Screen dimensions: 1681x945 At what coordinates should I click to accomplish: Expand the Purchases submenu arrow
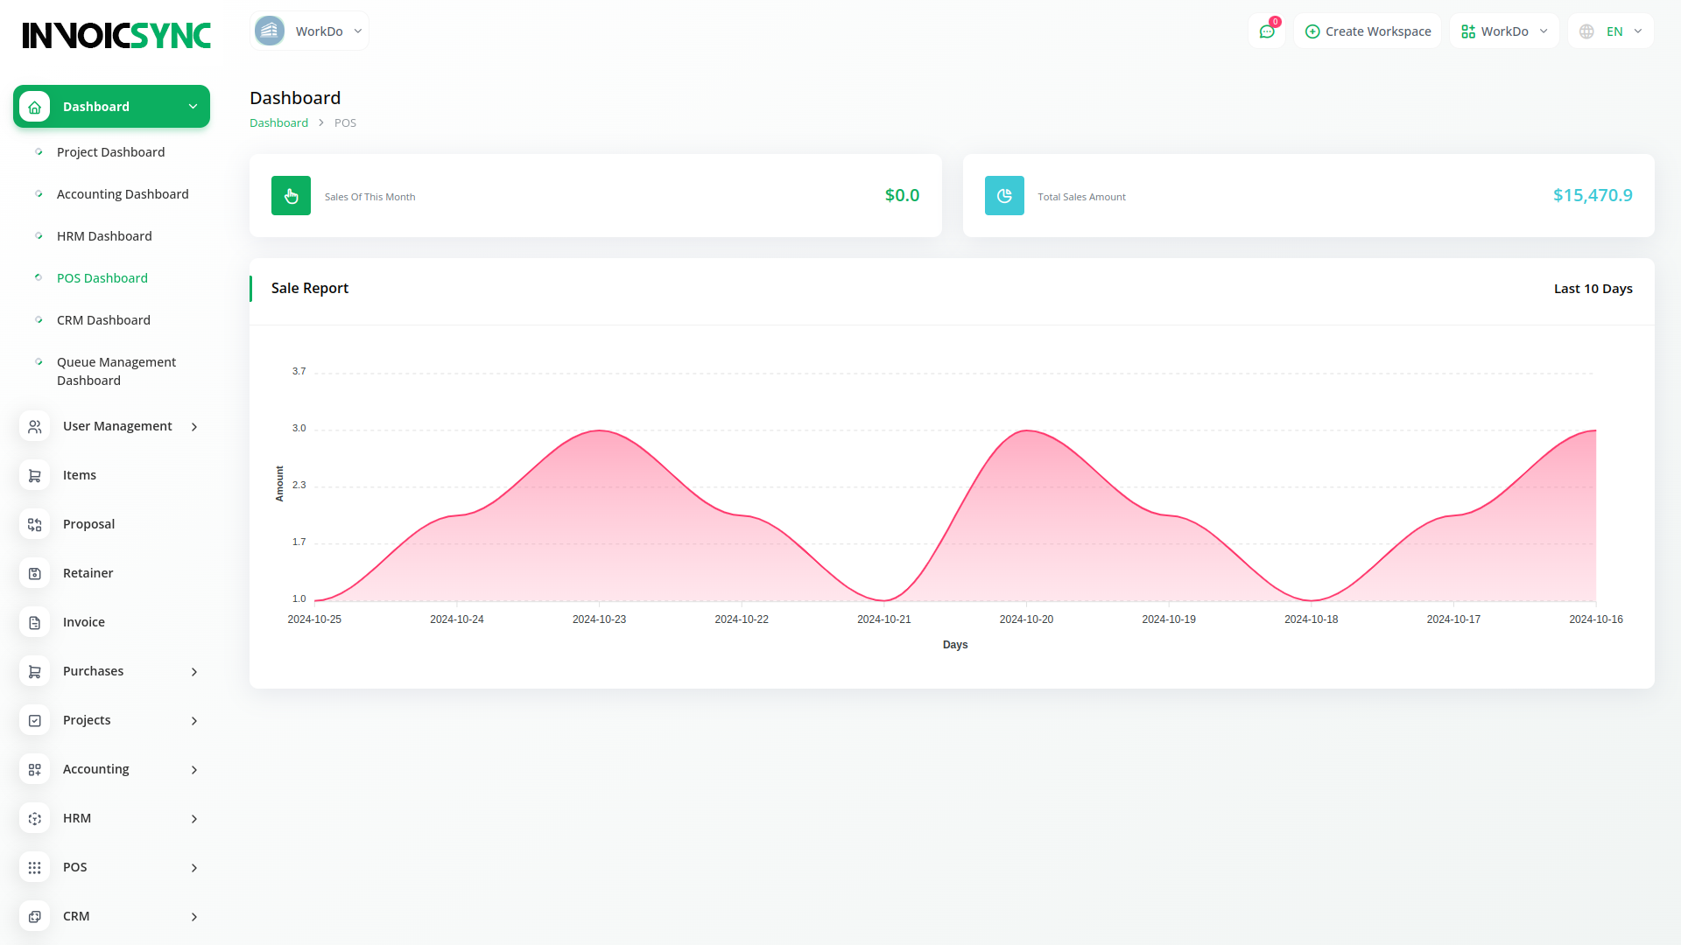194,672
